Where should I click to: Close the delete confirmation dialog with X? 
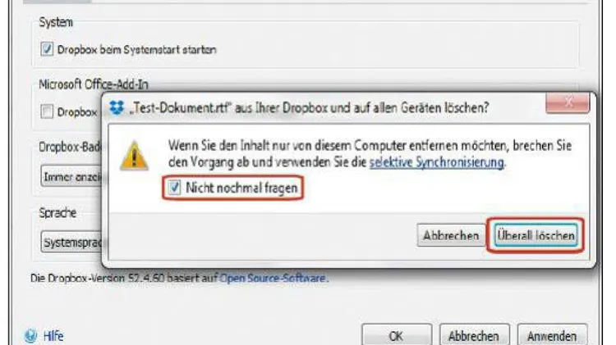568,103
